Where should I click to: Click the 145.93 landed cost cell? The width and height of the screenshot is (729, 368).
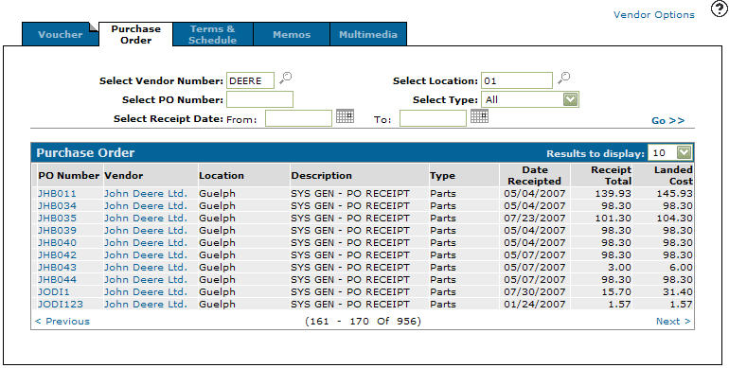coord(675,193)
